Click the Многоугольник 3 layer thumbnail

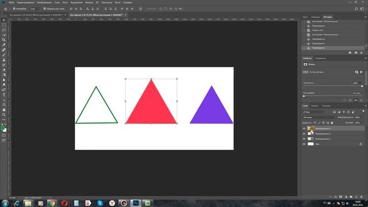point(310,129)
